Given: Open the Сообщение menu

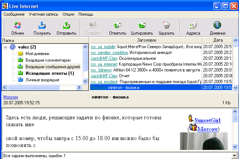Looking at the screenshot, I should (14, 14).
